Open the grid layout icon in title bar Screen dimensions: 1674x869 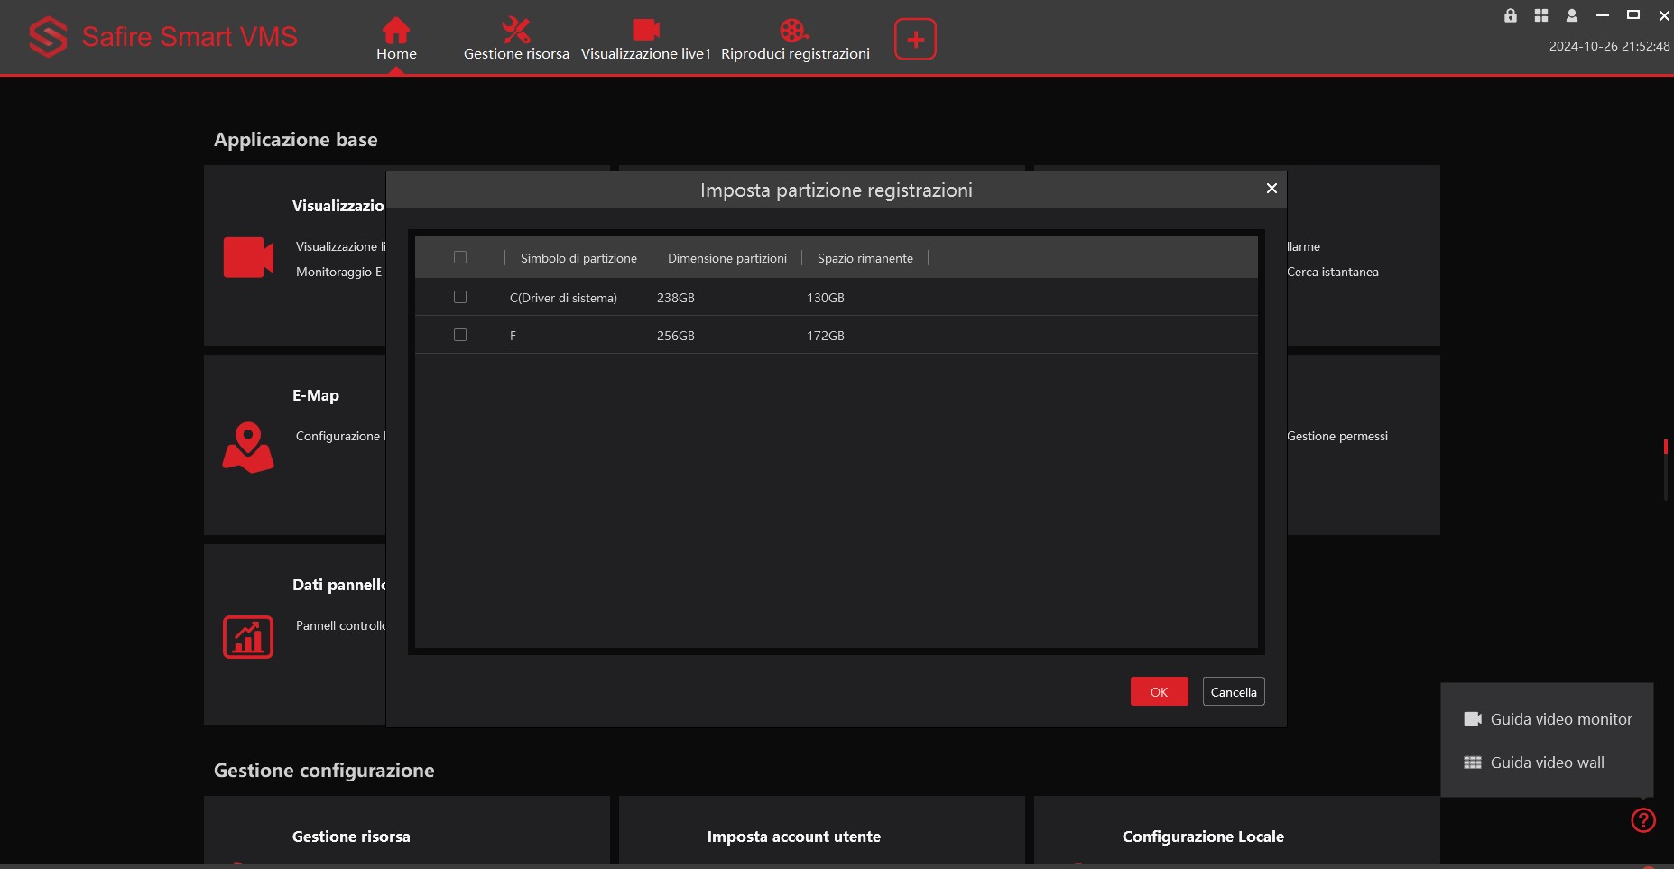point(1541,15)
